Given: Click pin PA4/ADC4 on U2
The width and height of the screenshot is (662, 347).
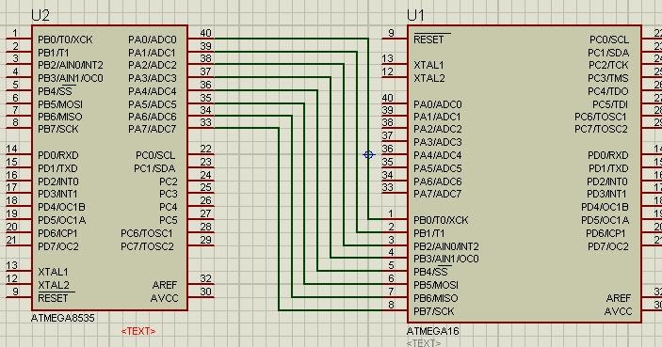Looking at the screenshot, I should [153, 91].
